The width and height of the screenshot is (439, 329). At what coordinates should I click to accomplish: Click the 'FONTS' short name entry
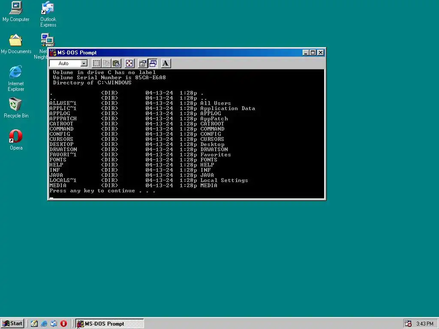(x=58, y=160)
